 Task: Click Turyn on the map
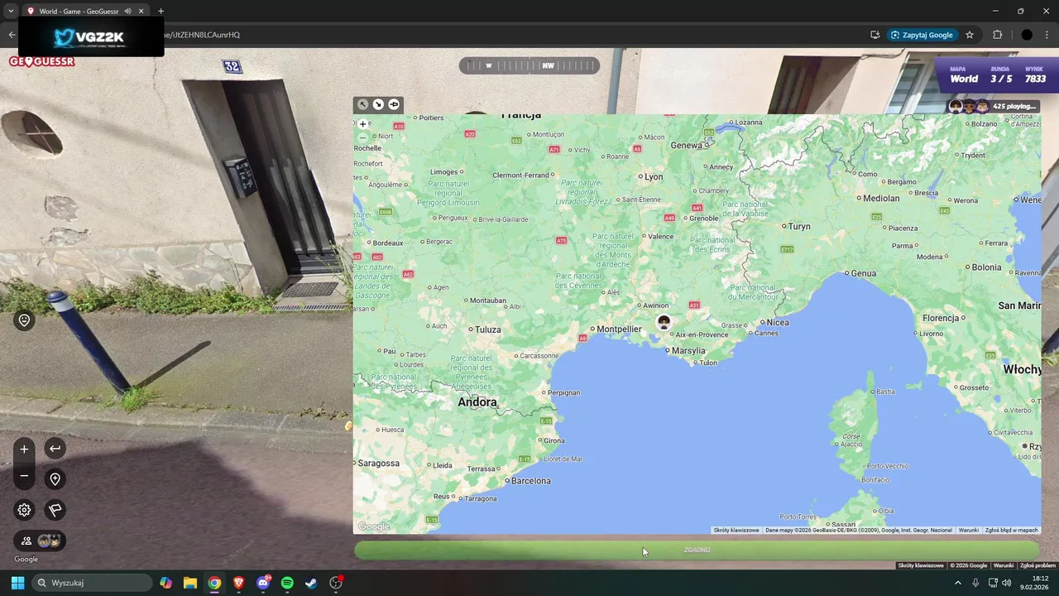pos(799,227)
